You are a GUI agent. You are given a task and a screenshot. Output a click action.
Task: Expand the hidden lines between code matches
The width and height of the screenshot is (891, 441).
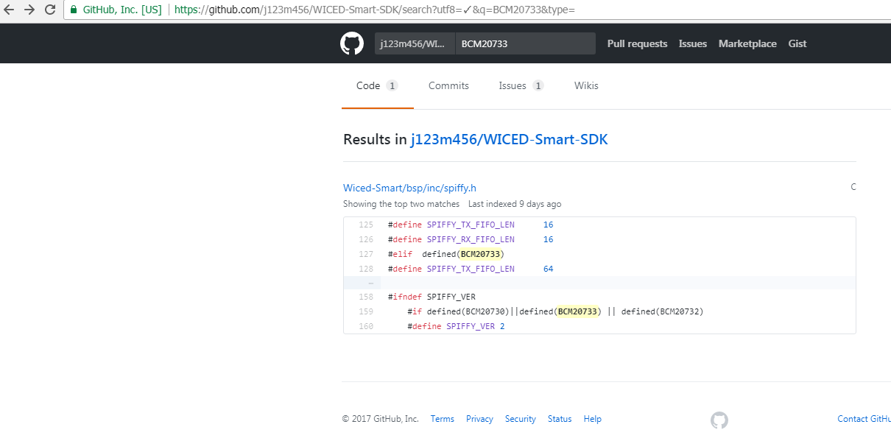[370, 282]
